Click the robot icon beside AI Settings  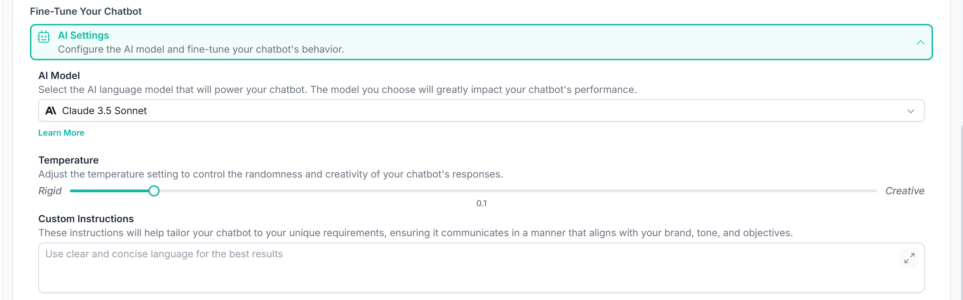[x=44, y=37]
